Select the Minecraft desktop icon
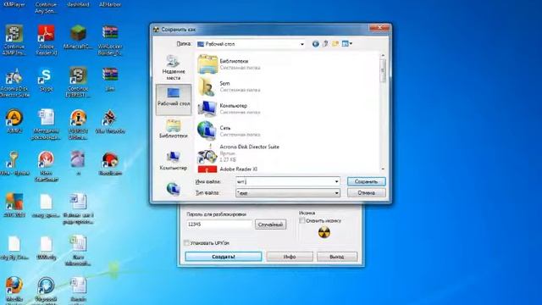 78,37
